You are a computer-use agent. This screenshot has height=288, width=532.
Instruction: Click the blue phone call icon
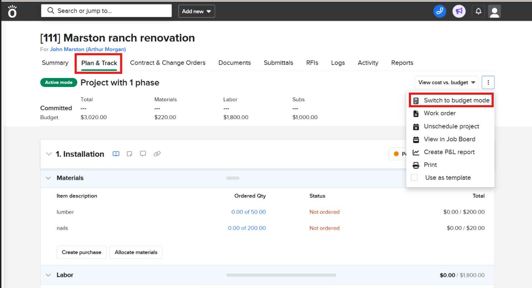click(440, 11)
